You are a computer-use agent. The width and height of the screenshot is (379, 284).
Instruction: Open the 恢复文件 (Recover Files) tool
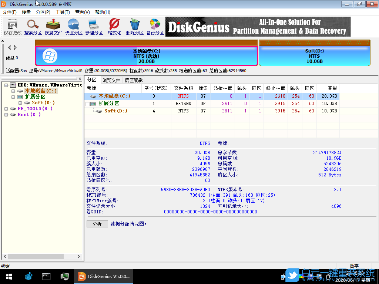pos(53,26)
